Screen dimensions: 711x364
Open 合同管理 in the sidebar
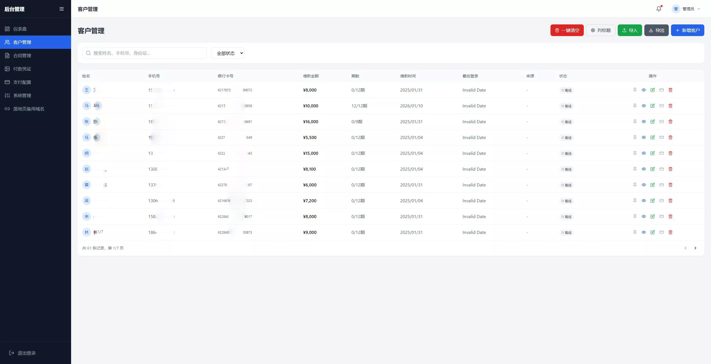point(22,55)
